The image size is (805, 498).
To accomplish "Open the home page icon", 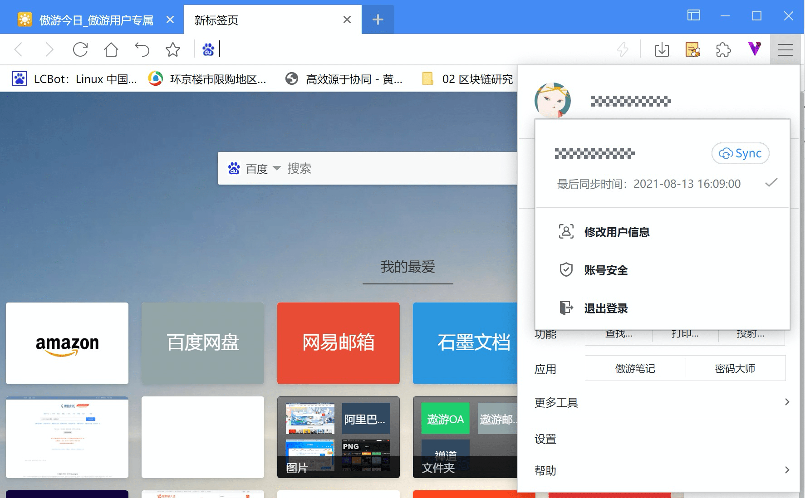I will click(x=111, y=49).
